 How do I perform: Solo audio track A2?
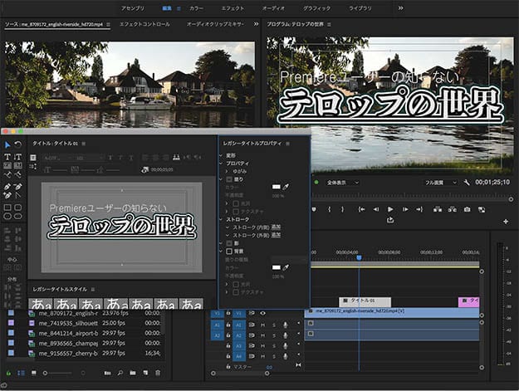[274, 335]
